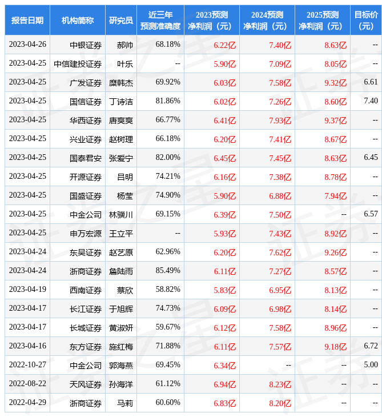
Task: Click the 2025预测净利润 column header
Action: click(323, 20)
